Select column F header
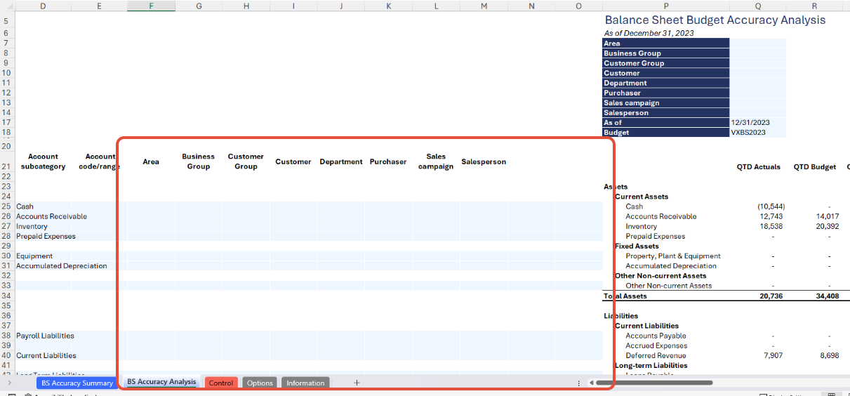This screenshot has width=850, height=396. (x=151, y=6)
